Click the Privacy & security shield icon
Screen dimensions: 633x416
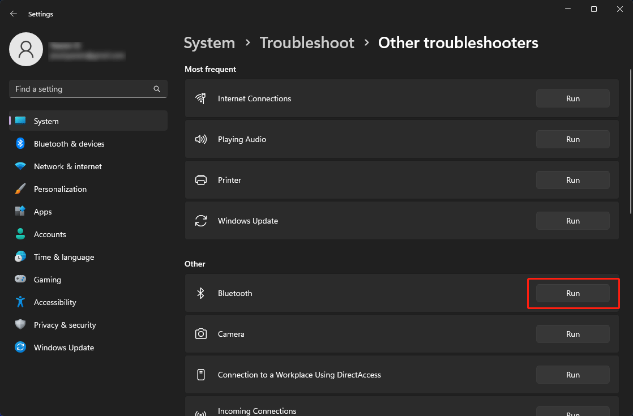click(20, 324)
